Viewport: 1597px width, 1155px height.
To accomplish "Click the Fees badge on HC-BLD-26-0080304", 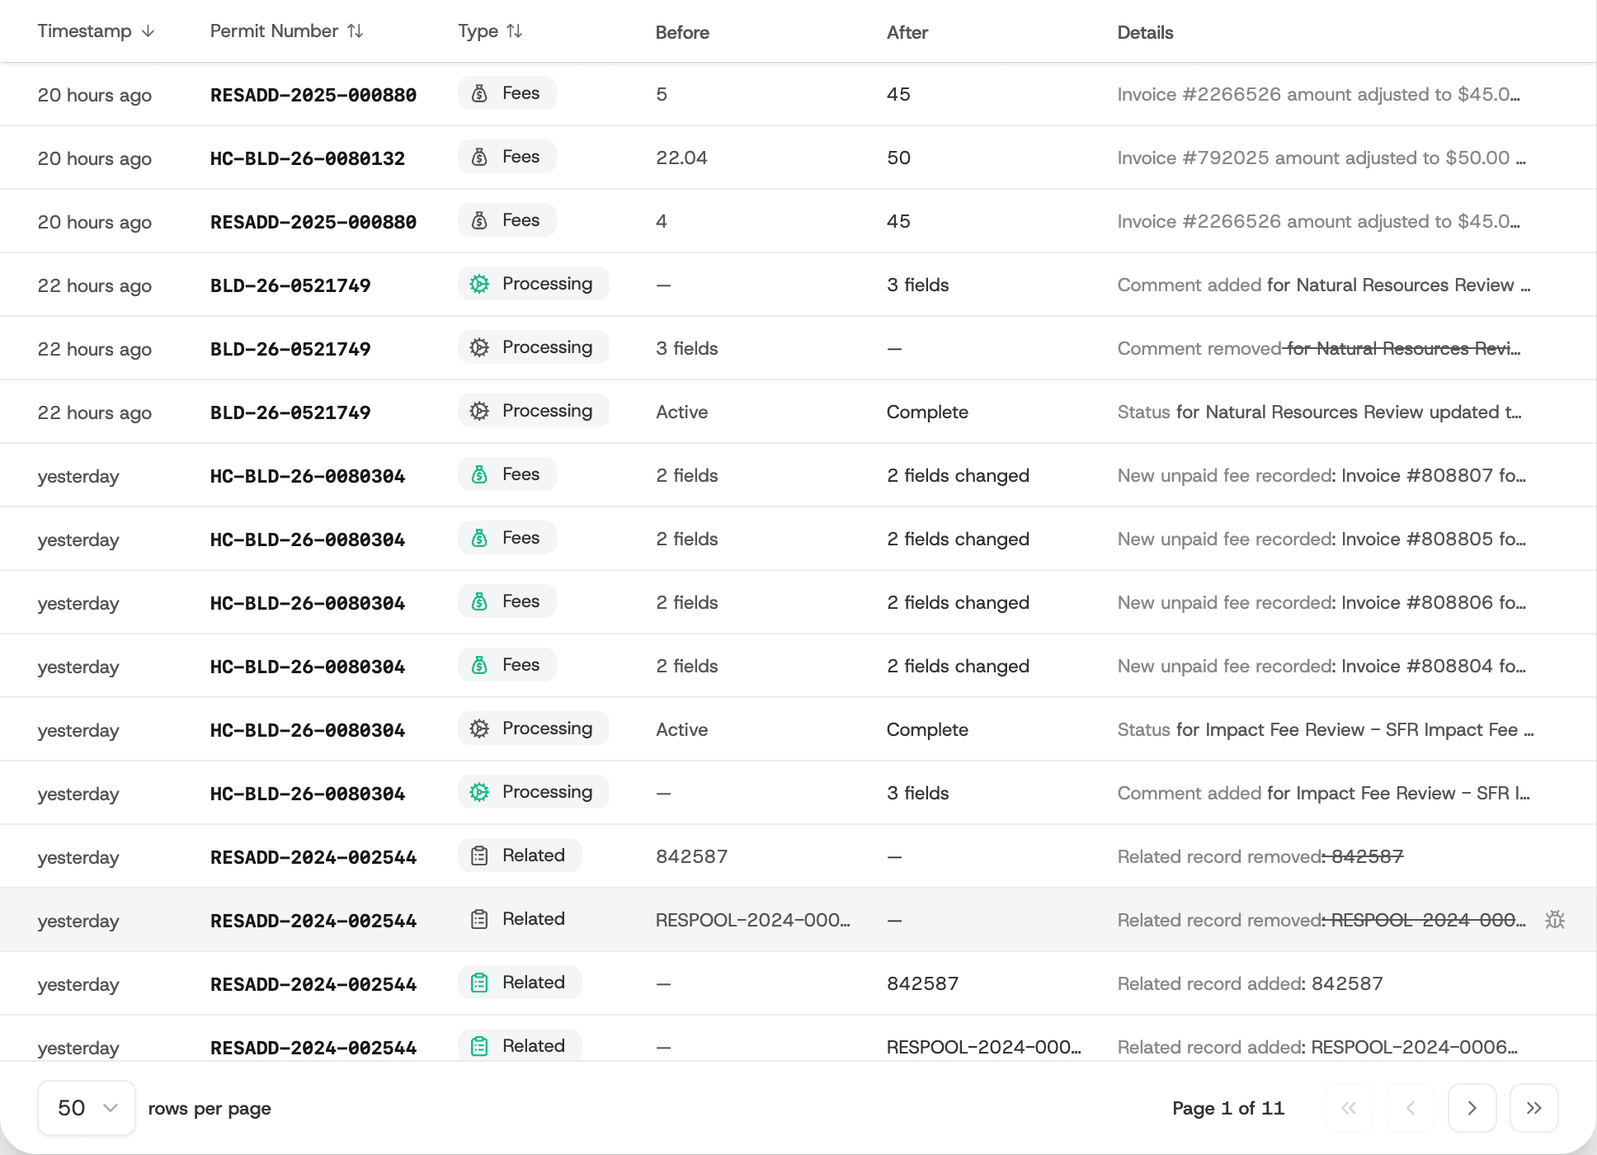I will coord(506,474).
